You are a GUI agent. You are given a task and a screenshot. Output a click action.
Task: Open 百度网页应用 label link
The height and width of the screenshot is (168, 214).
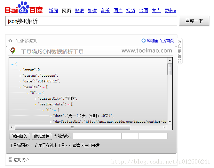(x=26, y=41)
